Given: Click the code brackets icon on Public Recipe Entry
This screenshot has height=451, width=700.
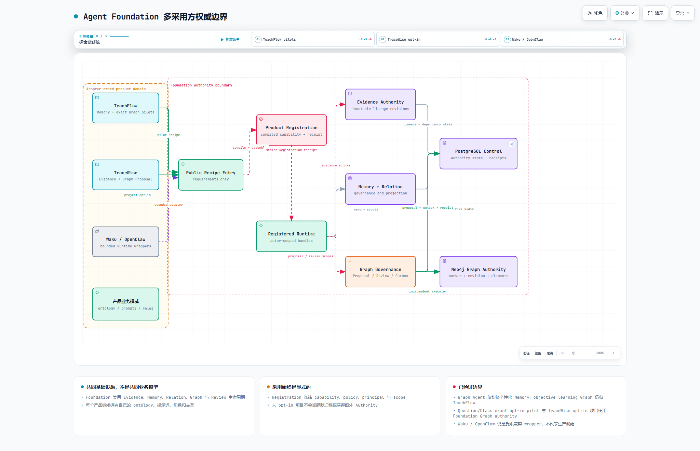Looking at the screenshot, I should (x=183, y=164).
